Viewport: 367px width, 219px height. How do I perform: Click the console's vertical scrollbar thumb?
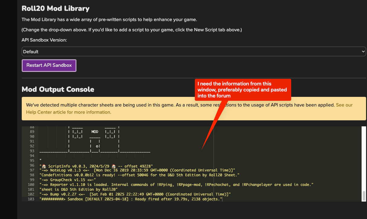[364, 196]
